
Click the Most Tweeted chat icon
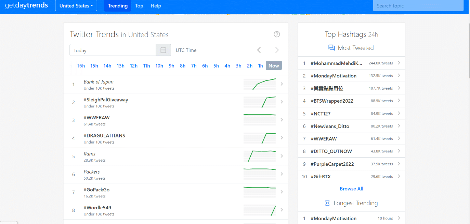(331, 48)
